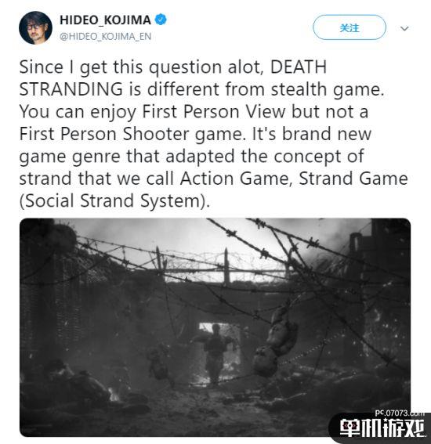Click the phrase "stealth game" in tweet

(x=328, y=90)
